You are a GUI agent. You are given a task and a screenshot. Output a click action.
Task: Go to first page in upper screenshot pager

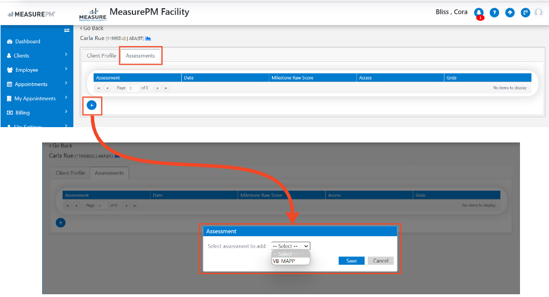(99, 88)
